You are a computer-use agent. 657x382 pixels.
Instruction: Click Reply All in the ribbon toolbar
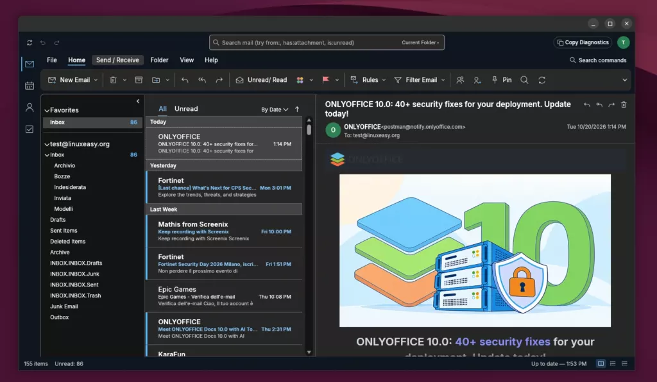coord(202,80)
